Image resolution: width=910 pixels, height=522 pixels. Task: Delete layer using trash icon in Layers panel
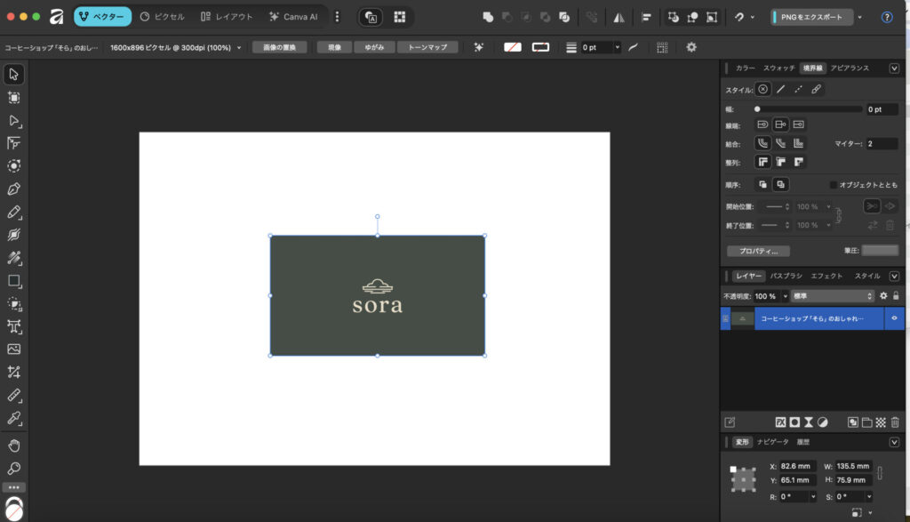(895, 422)
